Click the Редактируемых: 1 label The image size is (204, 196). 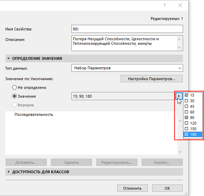[x=167, y=19]
